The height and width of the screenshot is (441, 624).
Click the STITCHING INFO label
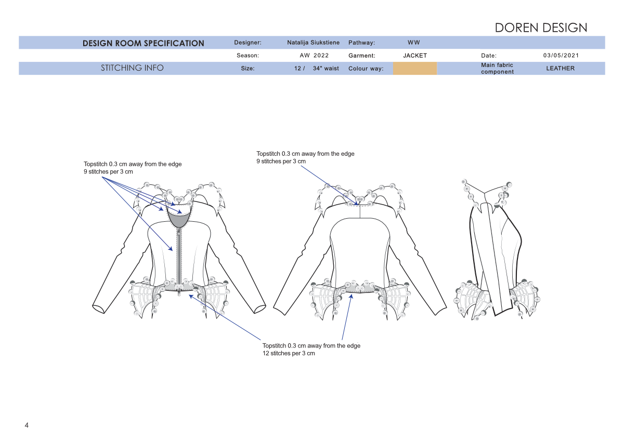pyautogui.click(x=132, y=68)
